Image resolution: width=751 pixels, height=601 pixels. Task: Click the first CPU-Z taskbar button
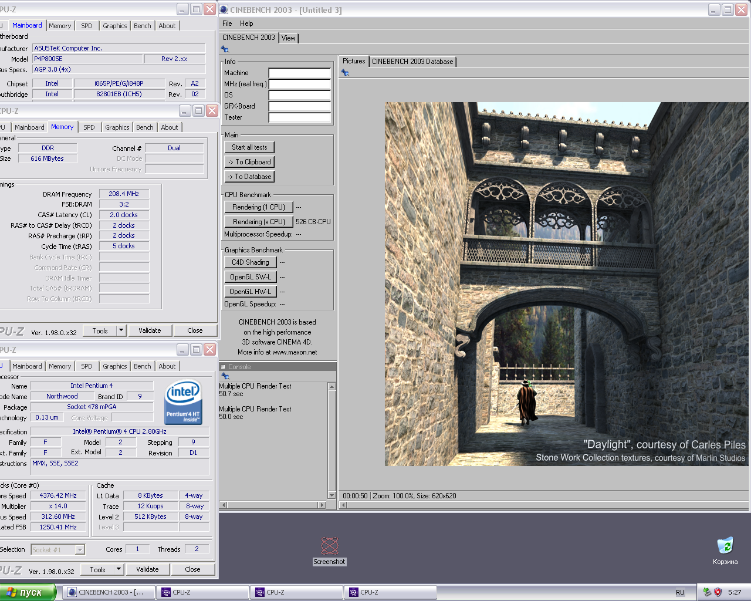pos(203,592)
